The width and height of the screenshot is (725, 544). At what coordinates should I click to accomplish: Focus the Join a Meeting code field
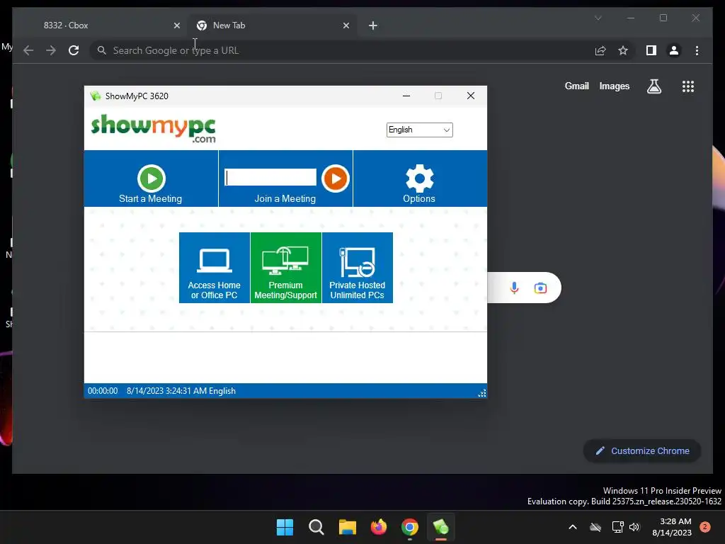coord(270,177)
